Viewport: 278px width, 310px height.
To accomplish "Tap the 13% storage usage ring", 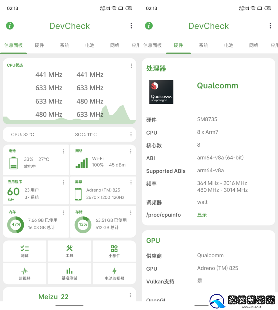I will (83, 224).
